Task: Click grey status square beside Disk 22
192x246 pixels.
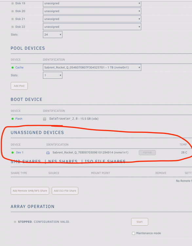Action: pyautogui.click(x=12, y=27)
